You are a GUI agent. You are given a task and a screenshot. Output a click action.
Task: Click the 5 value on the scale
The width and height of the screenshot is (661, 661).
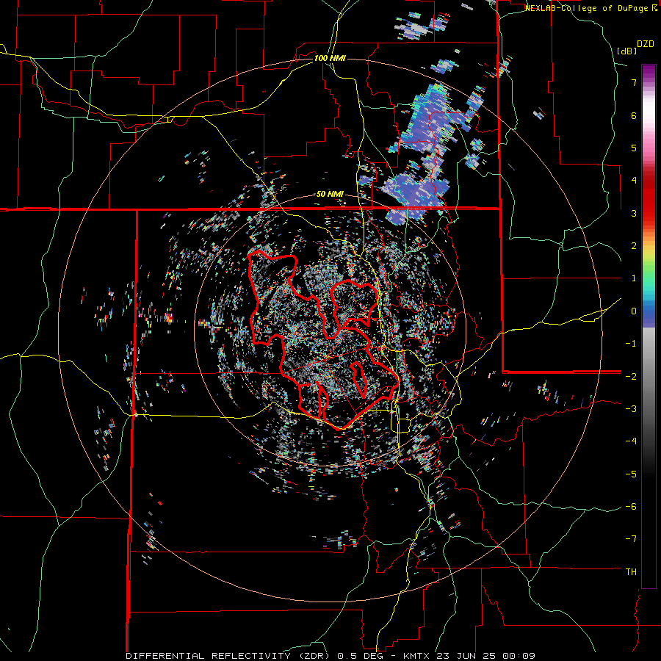pos(634,148)
